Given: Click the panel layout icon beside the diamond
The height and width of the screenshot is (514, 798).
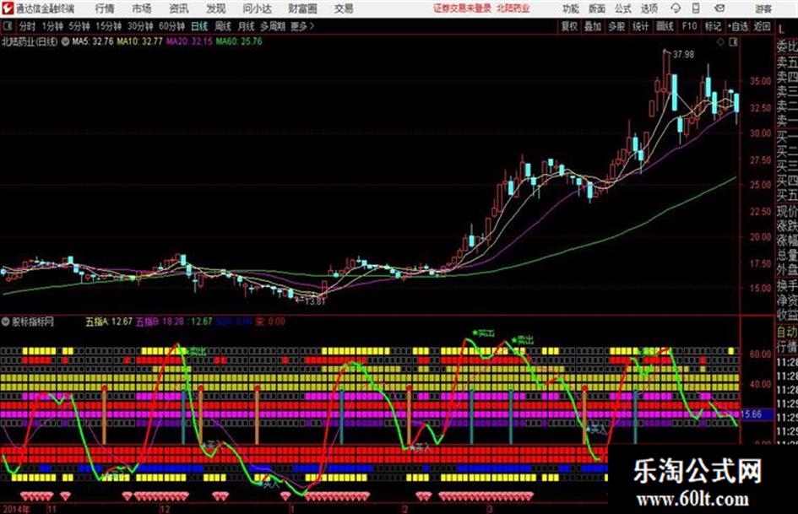Looking at the screenshot, I should pyautogui.click(x=733, y=42).
